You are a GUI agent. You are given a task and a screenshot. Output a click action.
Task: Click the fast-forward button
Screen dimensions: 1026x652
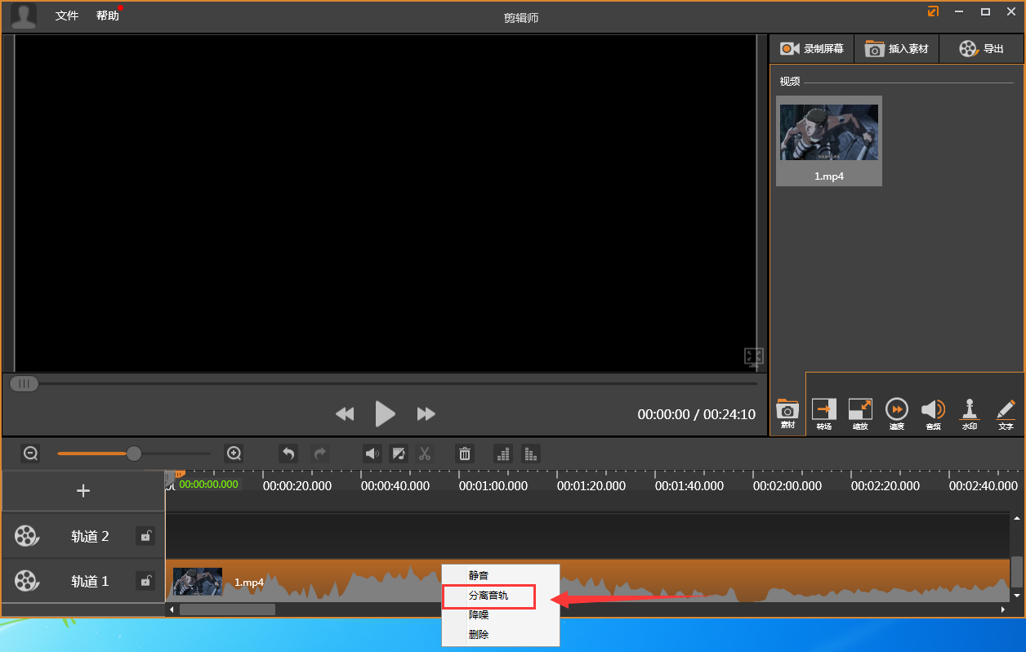(x=426, y=414)
